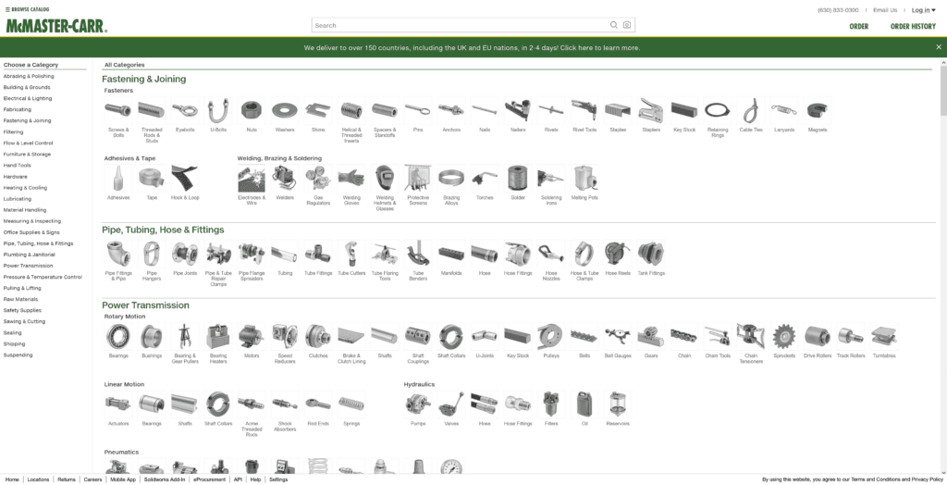Click the Mobile App footer link
This screenshot has height=485, width=947.
tap(123, 479)
